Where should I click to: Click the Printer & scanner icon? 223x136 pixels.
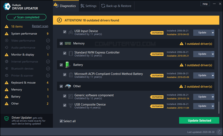pos(7,76)
